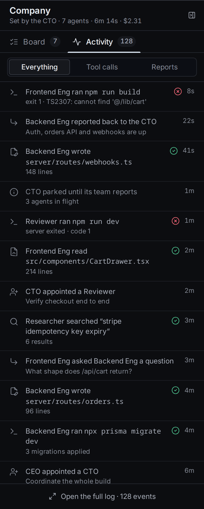Open 'Reviewer ran npm run dev' event
The image size is (204, 509).
pos(102,226)
